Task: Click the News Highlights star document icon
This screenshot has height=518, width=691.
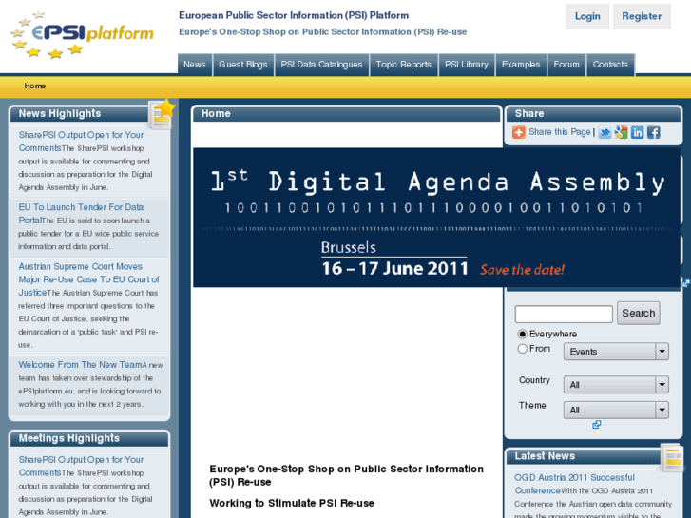Action: coord(162,114)
